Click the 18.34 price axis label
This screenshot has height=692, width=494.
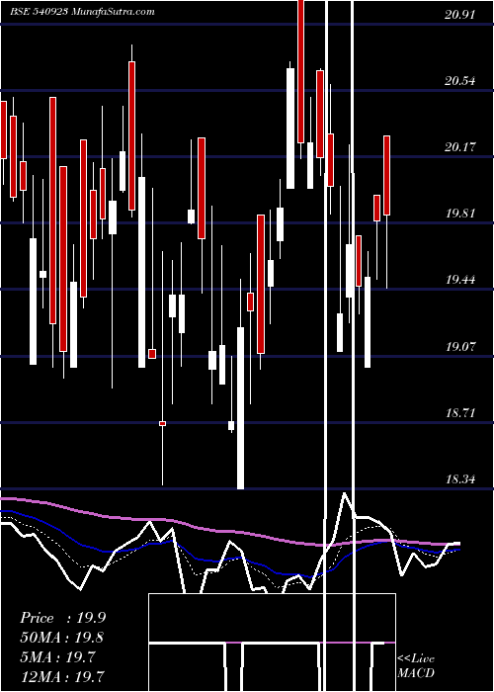point(460,479)
